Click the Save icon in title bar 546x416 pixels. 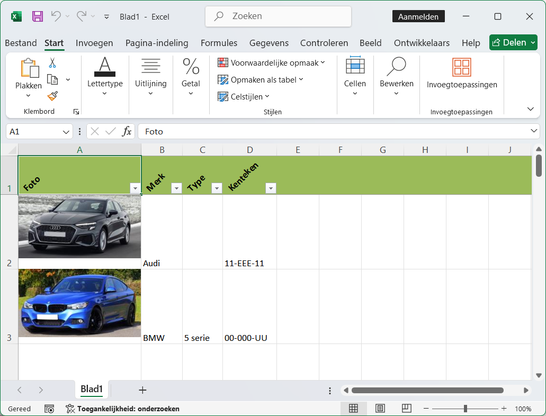pyautogui.click(x=38, y=16)
